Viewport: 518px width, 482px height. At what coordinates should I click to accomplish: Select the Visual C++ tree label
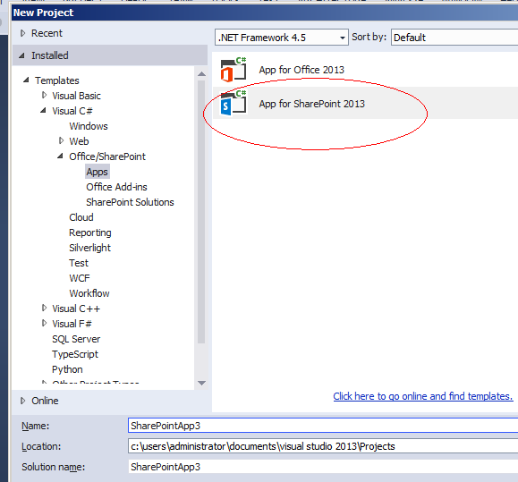76,309
